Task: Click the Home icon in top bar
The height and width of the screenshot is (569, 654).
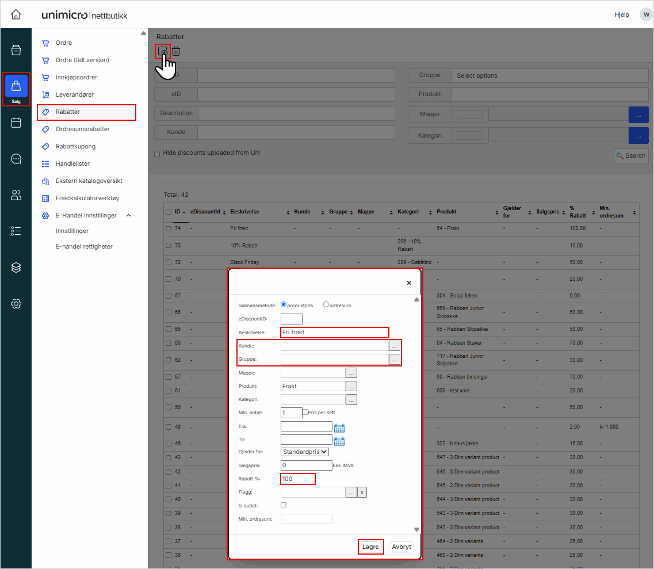Action: click(16, 14)
